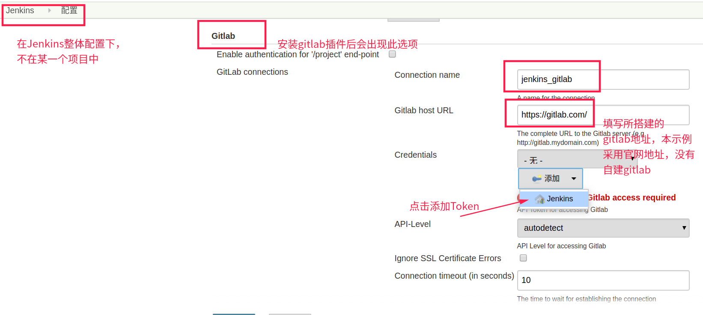Open the 配置 breadcrumb item
The width and height of the screenshot is (703, 315).
(69, 10)
